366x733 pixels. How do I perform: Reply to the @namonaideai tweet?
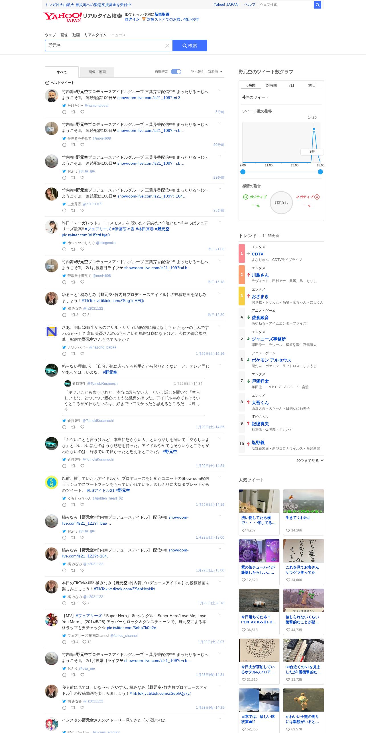pos(64,112)
